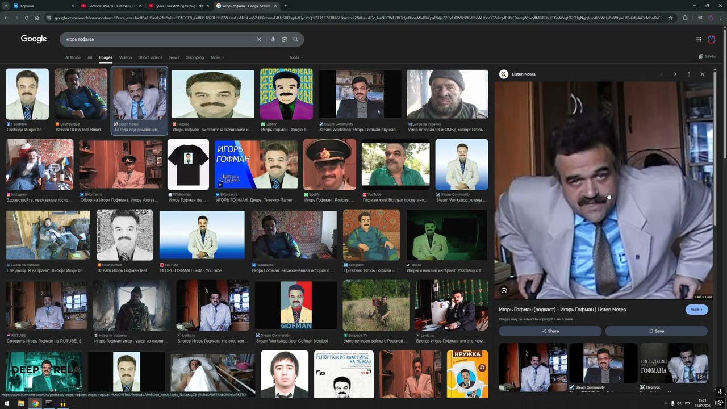
Task: Open the Ecnpeco.TV field photo thumbnail
Action: [375, 305]
